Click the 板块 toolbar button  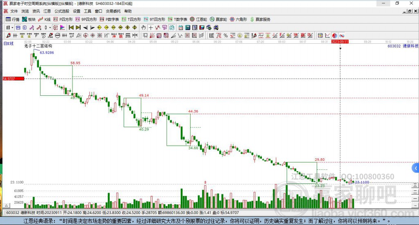(x=29, y=19)
